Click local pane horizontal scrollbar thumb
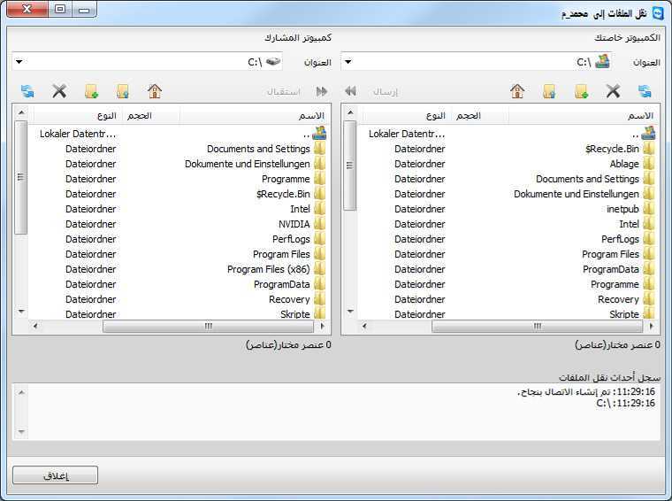This screenshot has height=501, width=672. (x=537, y=326)
